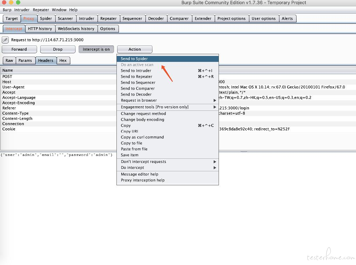
Task: Choose Send to Spider menu entry
Action: (x=168, y=59)
